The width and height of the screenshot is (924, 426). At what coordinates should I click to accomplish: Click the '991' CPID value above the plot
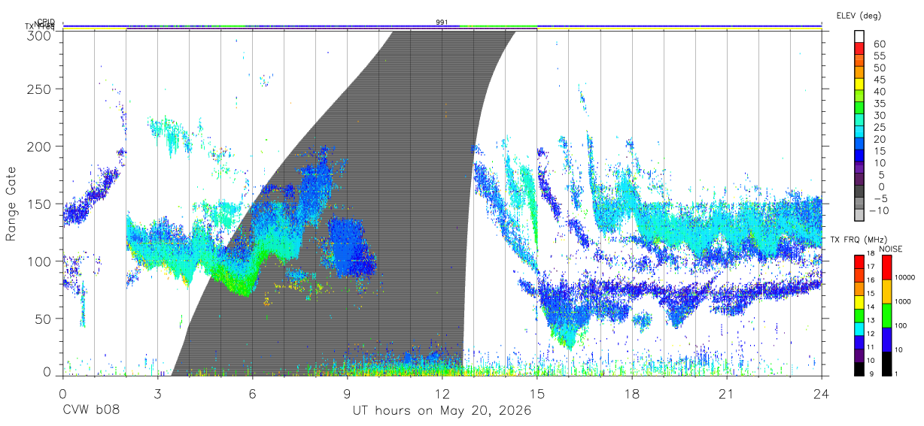[x=442, y=23]
